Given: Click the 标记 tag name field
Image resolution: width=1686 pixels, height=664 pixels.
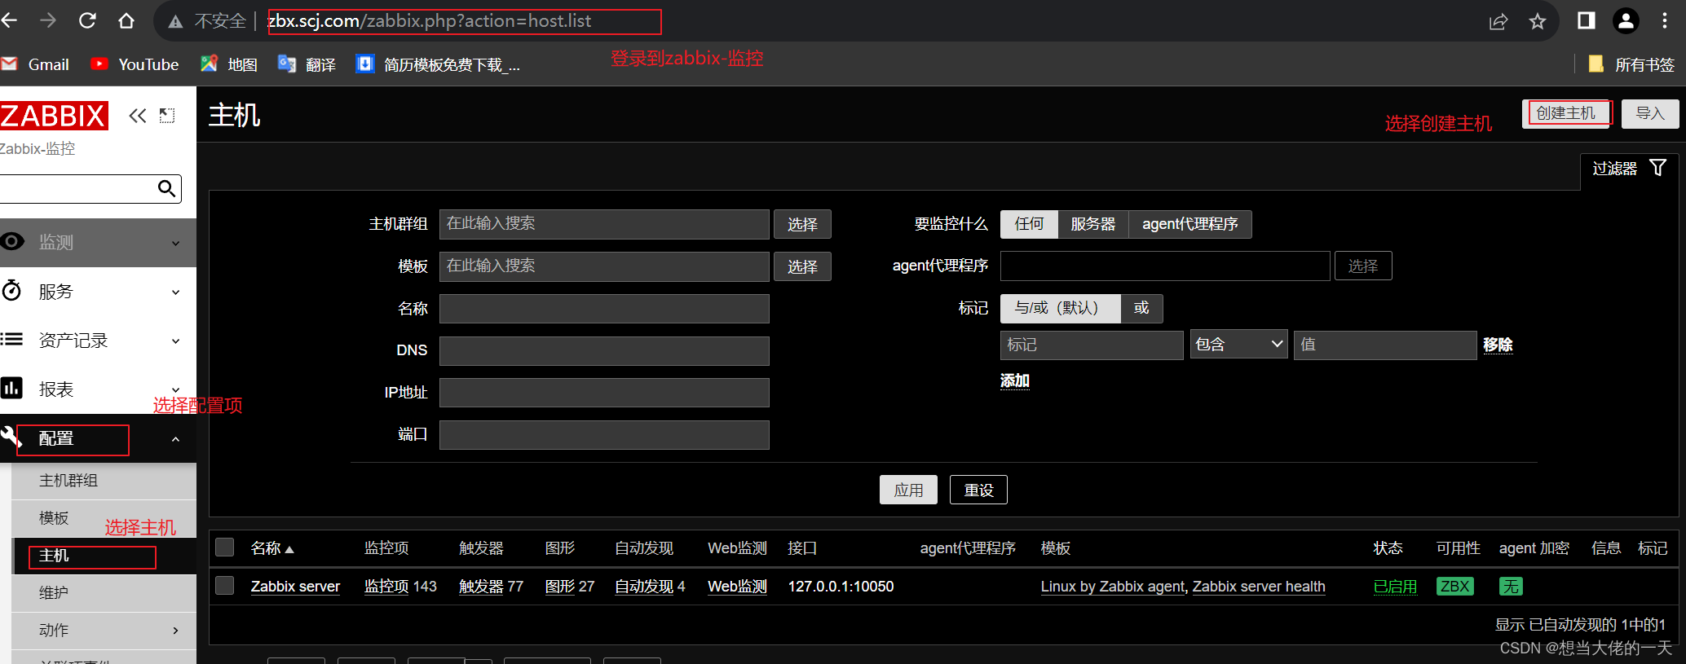Looking at the screenshot, I should pyautogui.click(x=1092, y=345).
